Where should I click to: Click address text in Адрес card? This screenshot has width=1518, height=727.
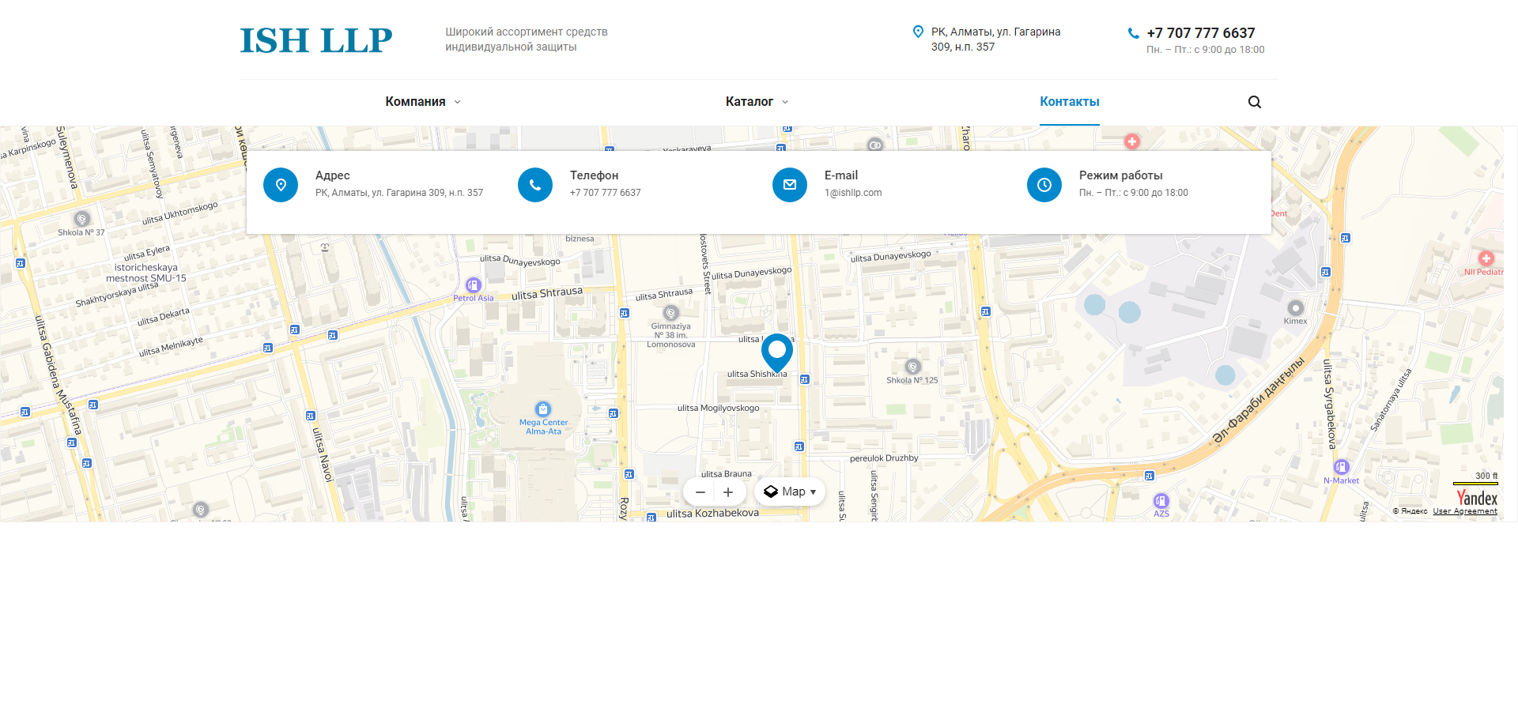pos(399,193)
